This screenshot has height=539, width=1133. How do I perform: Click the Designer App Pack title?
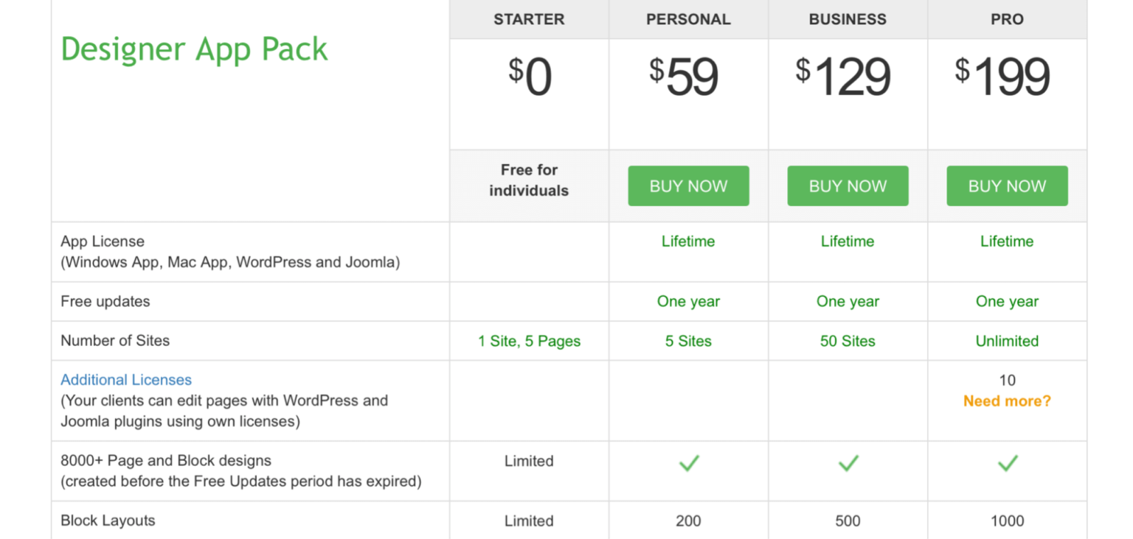tap(194, 49)
